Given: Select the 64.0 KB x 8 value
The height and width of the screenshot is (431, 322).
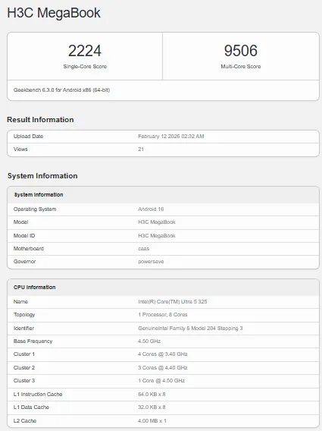Looking at the screenshot, I should (x=152, y=394).
